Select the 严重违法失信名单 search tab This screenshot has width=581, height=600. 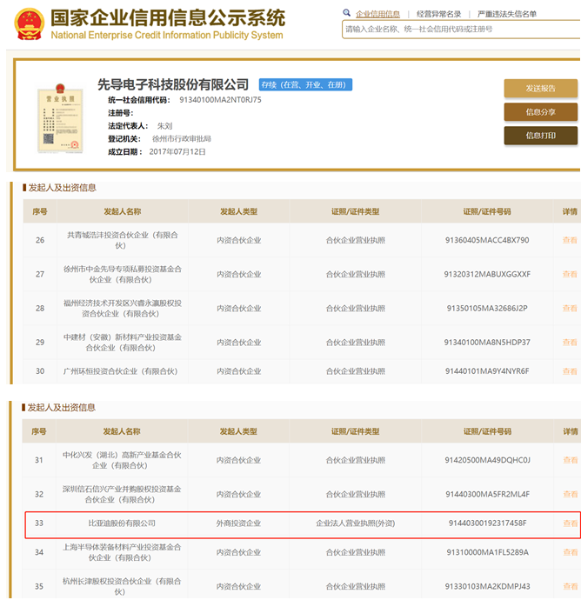[507, 14]
